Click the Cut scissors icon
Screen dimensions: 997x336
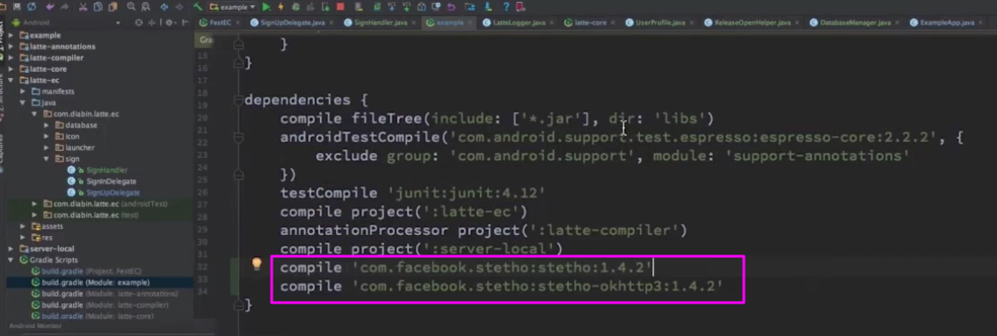(x=84, y=6)
